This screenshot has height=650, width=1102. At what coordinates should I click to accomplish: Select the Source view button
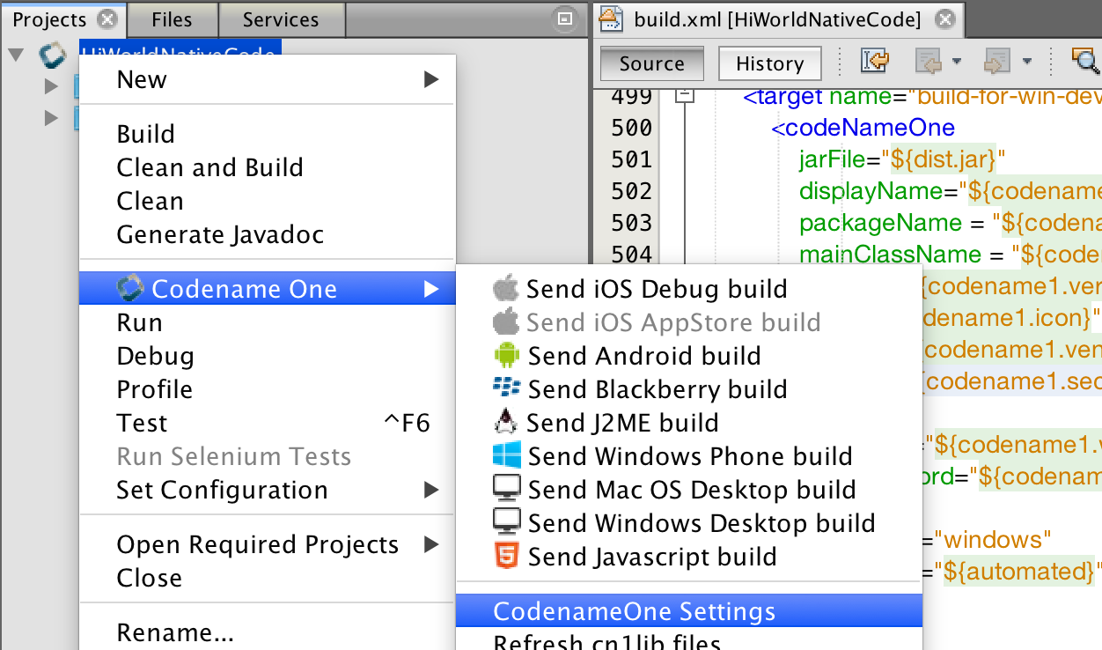[651, 63]
